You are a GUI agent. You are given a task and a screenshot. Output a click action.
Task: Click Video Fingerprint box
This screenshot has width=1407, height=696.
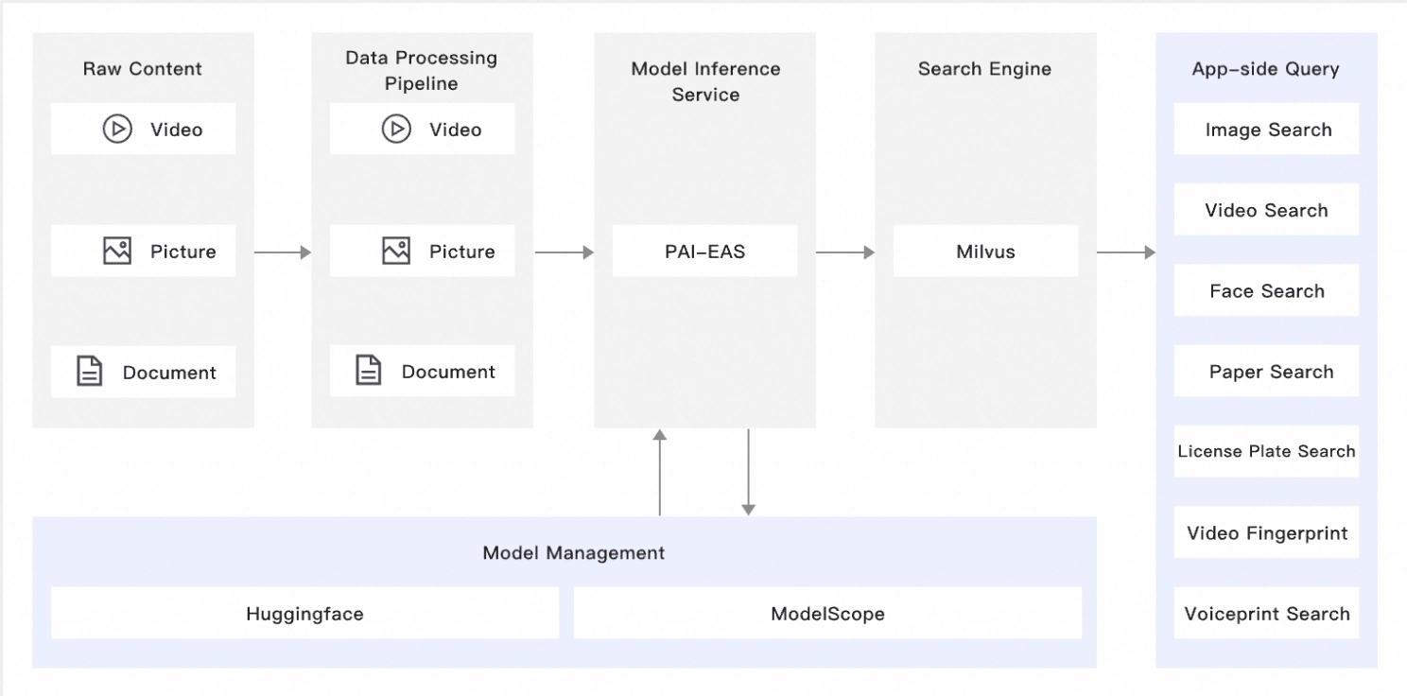pos(1267,533)
